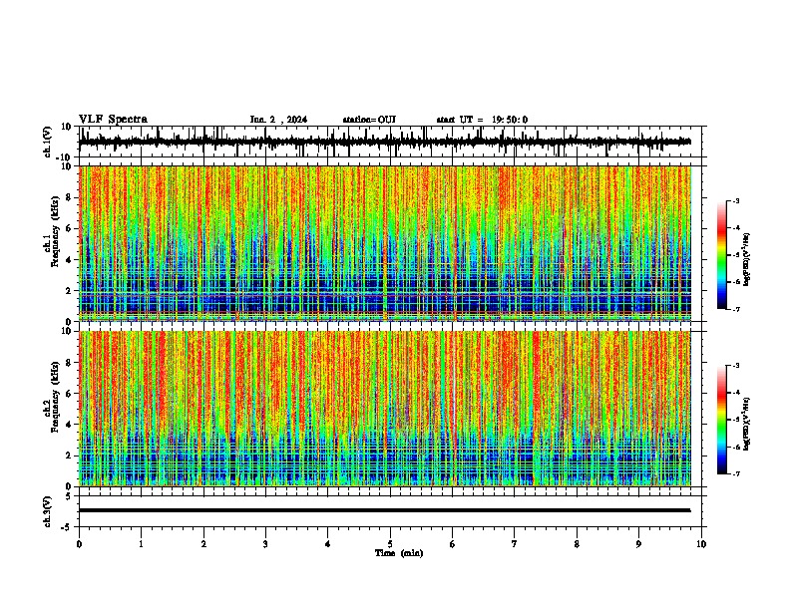Click inside the ch.2 spectrogram panel

tap(385, 409)
